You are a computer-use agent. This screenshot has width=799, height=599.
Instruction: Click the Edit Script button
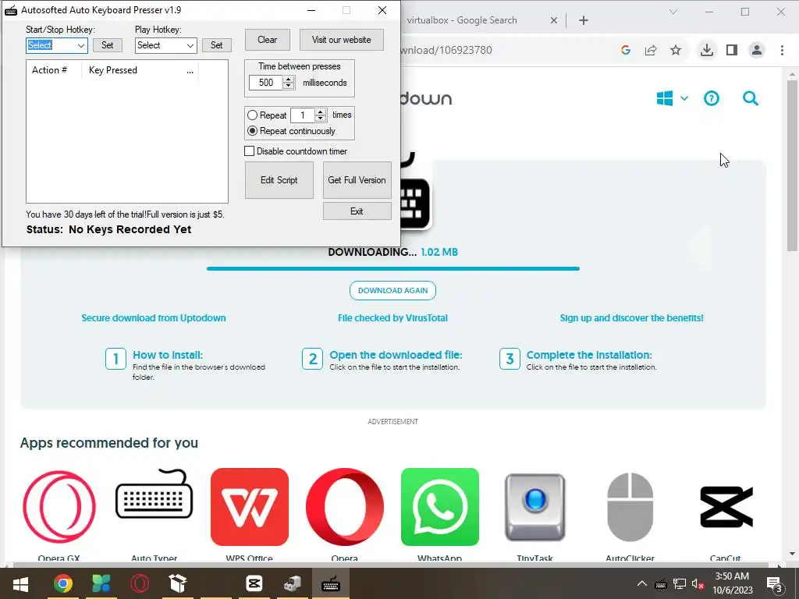click(279, 180)
